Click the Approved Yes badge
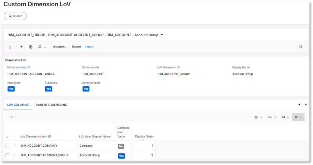 (11, 89)
